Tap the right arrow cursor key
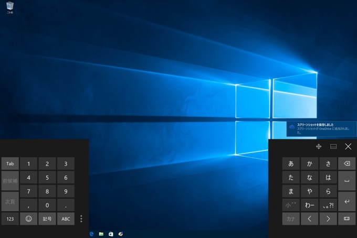This screenshot has height=238, width=357. point(328,219)
